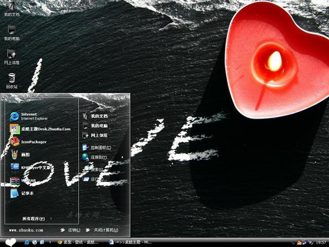Expand the 连接到 submenu arrow
This screenshot has height=247, width=329.
tap(122, 157)
